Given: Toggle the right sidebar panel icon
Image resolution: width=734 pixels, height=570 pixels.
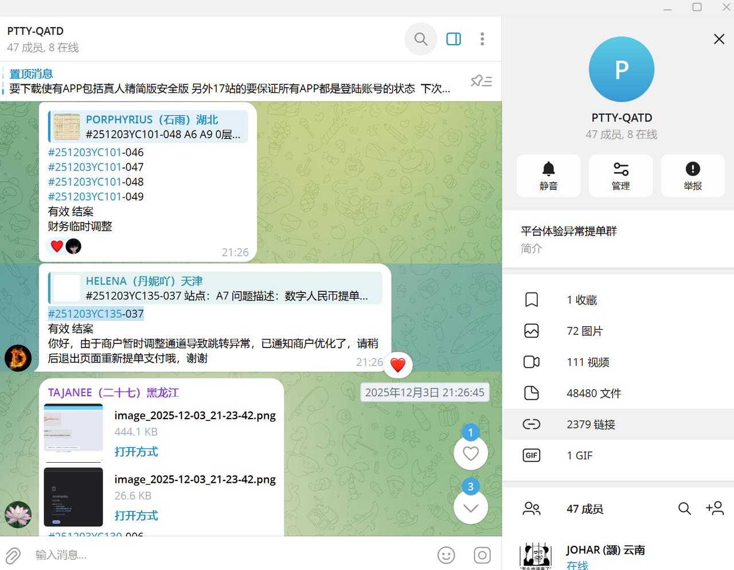Looking at the screenshot, I should (454, 39).
